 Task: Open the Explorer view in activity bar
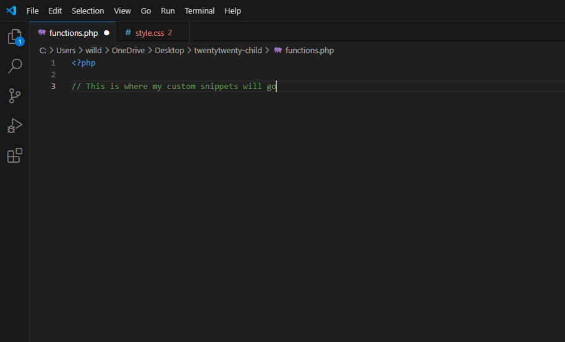(x=15, y=36)
